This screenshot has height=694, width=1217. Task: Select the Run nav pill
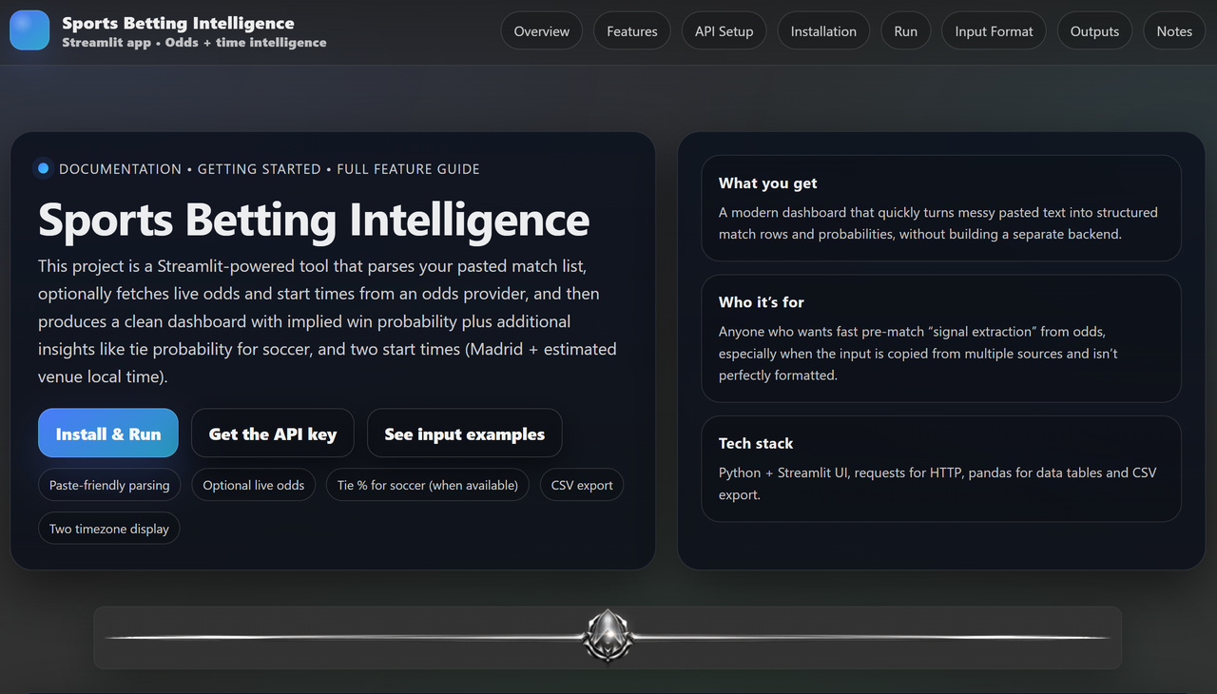(906, 31)
